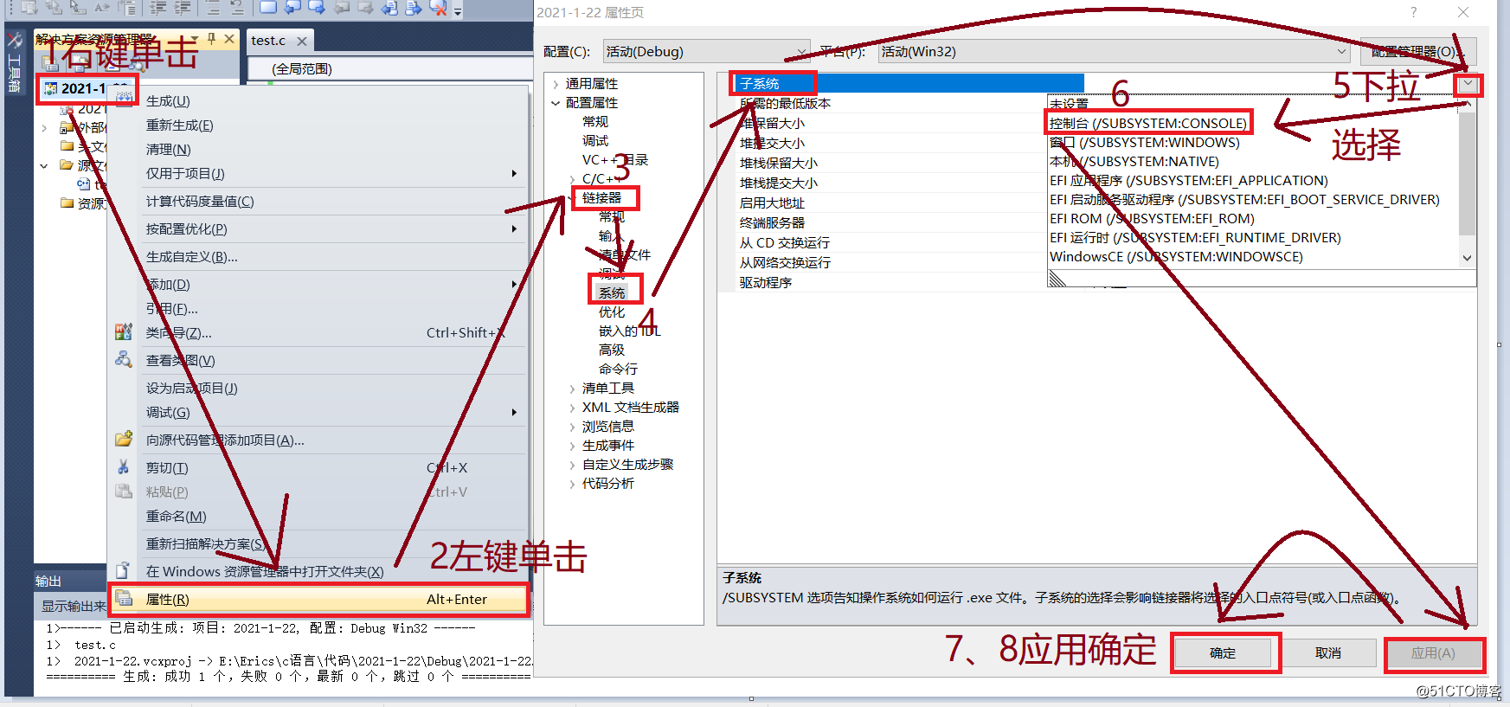Image resolution: width=1510 pixels, height=707 pixels.
Task: Choose 设为启动项目 from the context menu
Action: (318, 388)
